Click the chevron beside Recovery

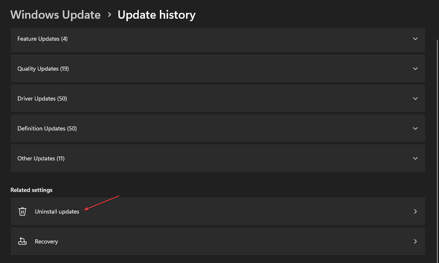coord(415,241)
